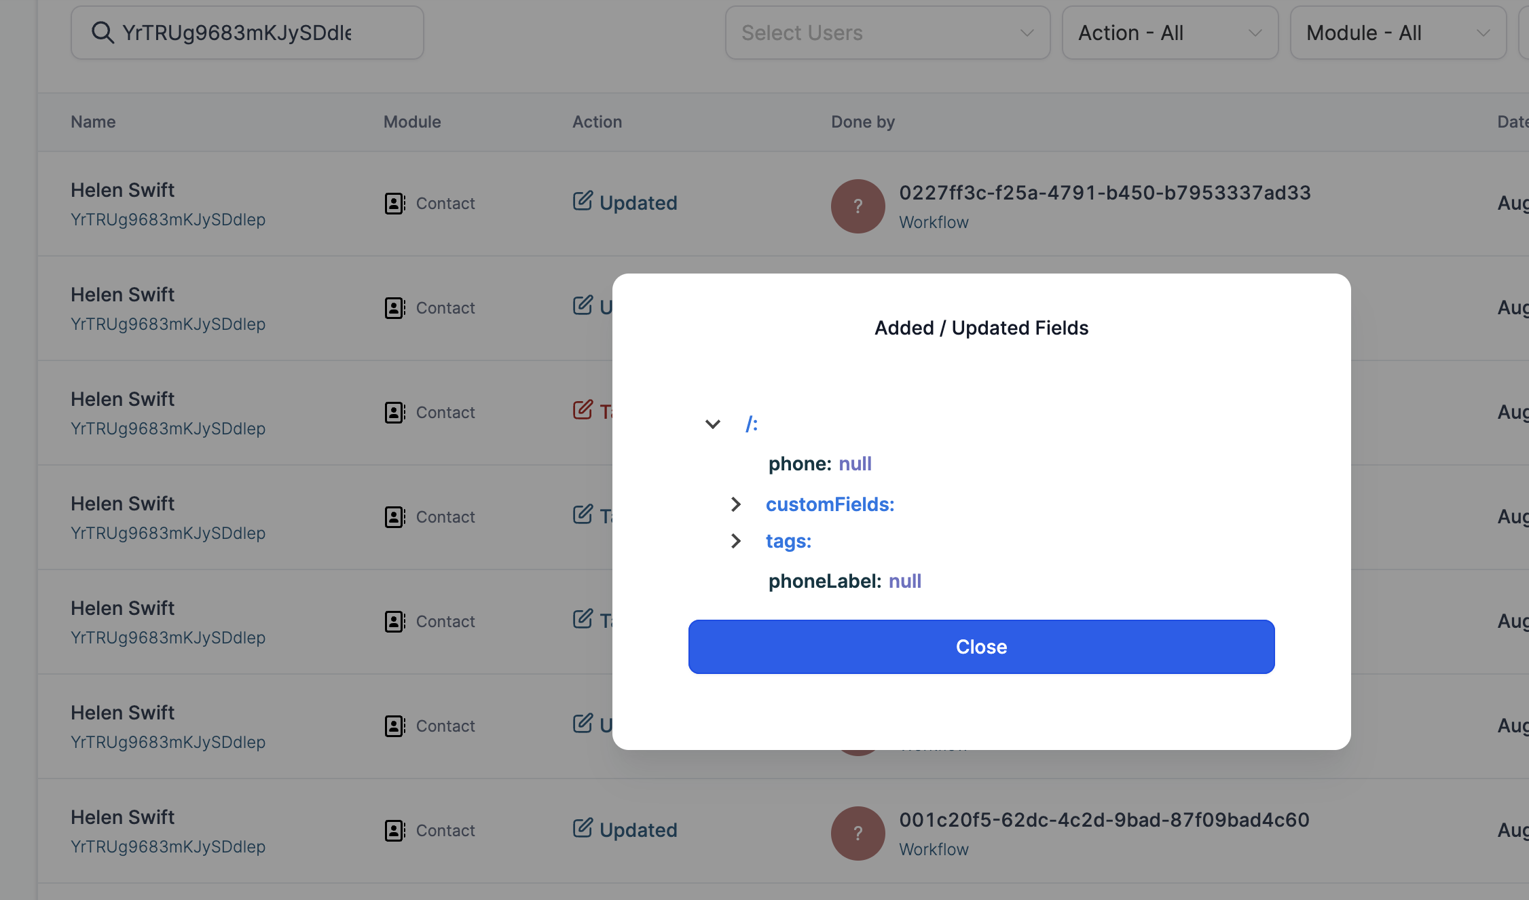Click the question-mark avatar in last row
The image size is (1529, 900).
pos(858,833)
